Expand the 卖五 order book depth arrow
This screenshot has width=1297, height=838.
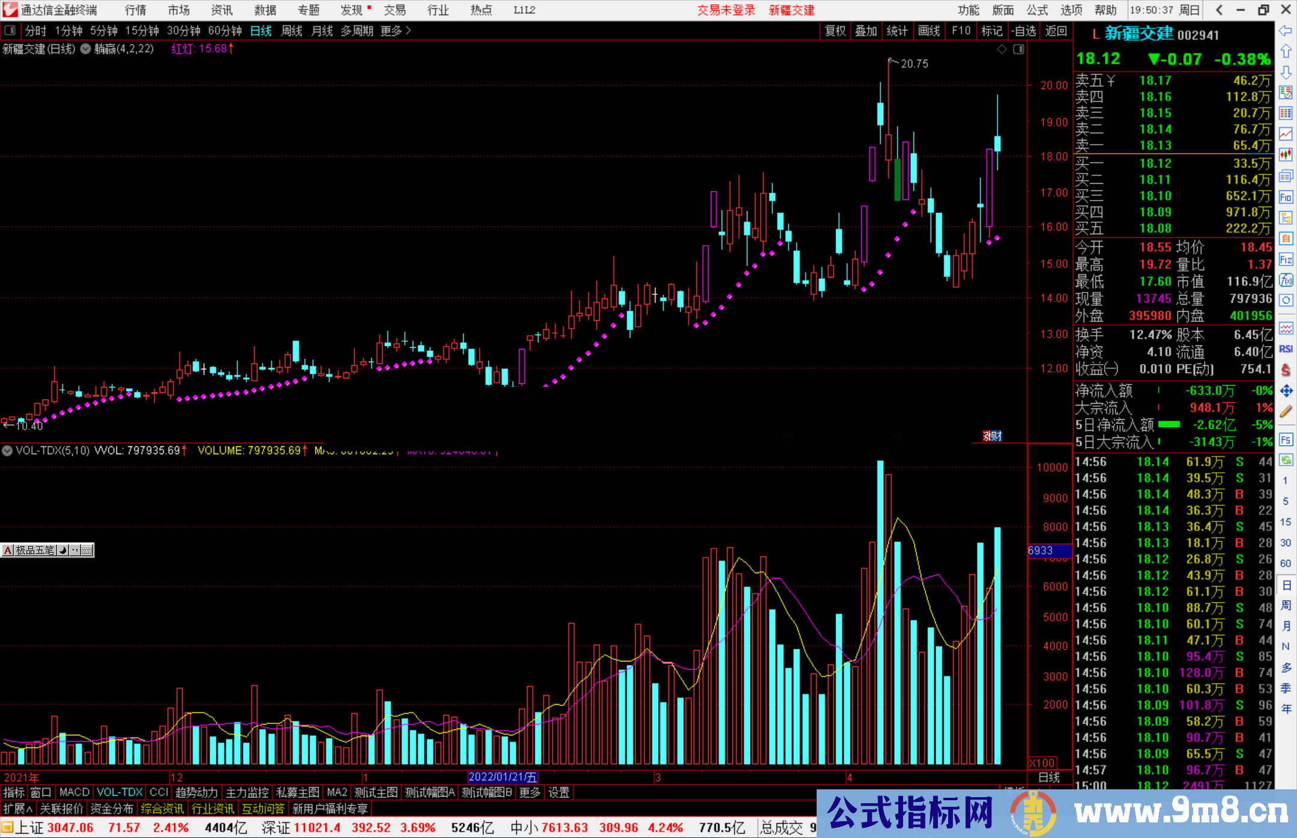1110,80
